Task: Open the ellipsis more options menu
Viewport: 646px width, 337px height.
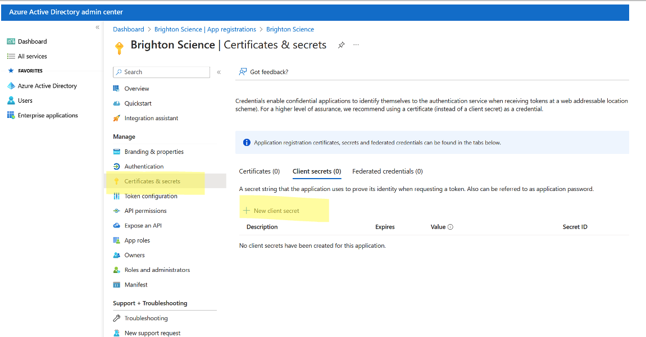Action: (x=356, y=45)
